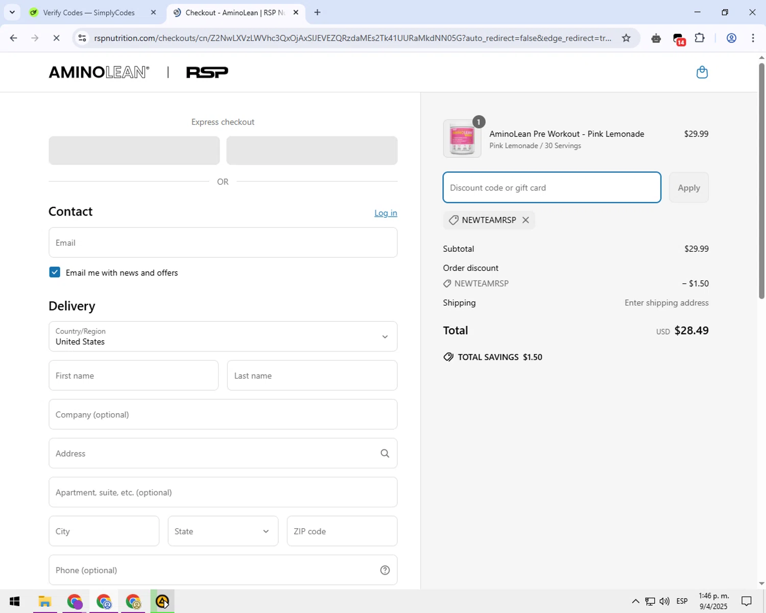Viewport: 766px width, 613px height.
Task: Open the network icon in system tray
Action: point(650,601)
